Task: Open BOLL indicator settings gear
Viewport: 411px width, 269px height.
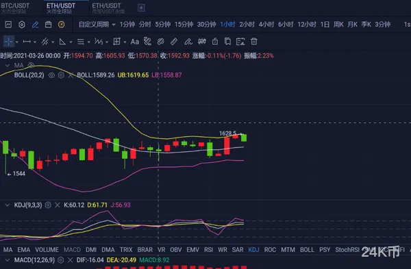Action: (61, 75)
